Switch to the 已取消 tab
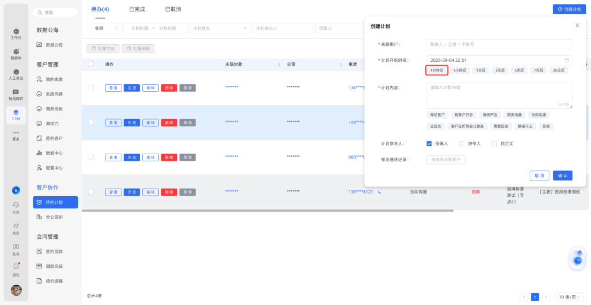 [173, 9]
